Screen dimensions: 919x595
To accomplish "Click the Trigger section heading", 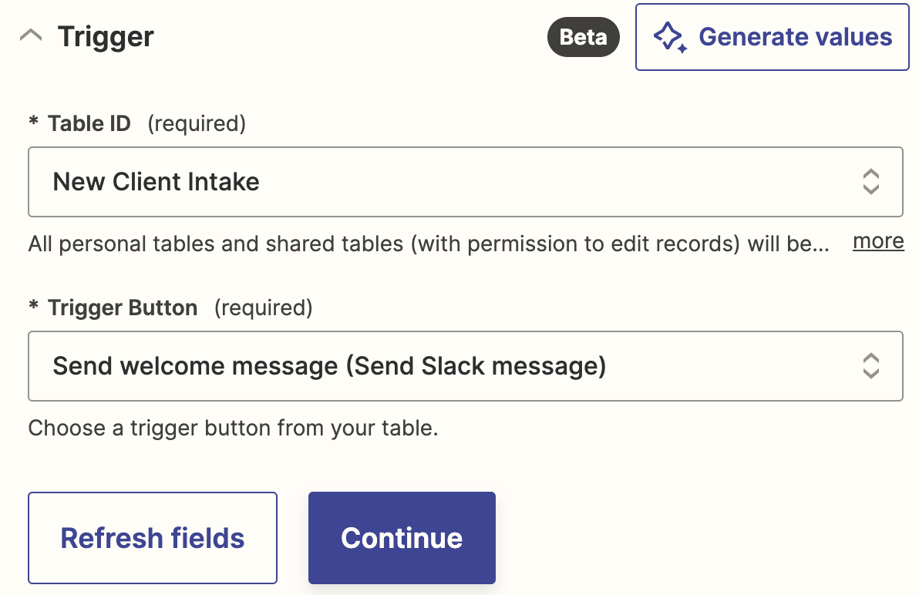I will click(x=106, y=36).
